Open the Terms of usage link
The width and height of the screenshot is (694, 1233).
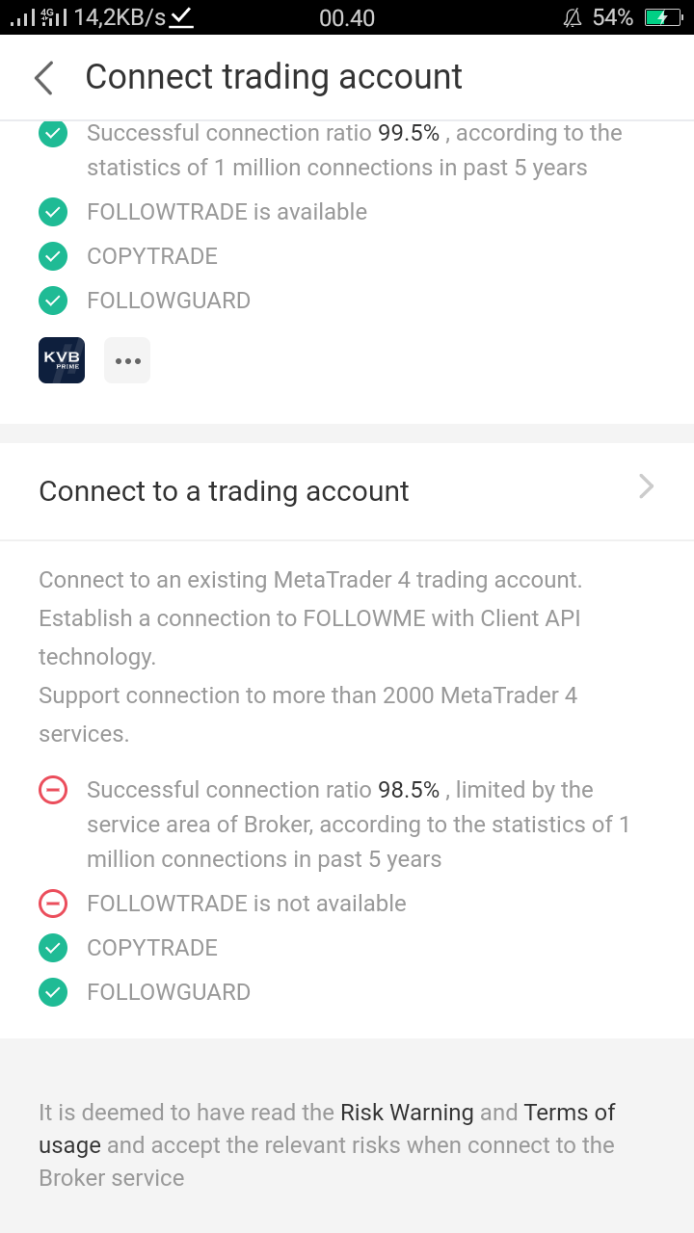point(327,1129)
